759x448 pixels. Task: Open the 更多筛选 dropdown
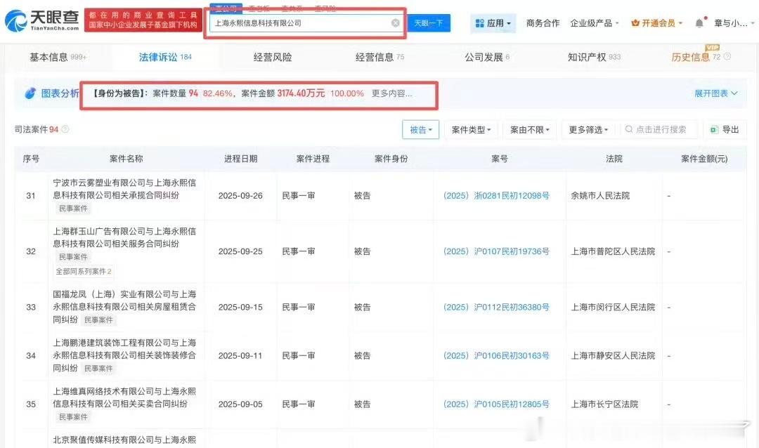click(588, 130)
